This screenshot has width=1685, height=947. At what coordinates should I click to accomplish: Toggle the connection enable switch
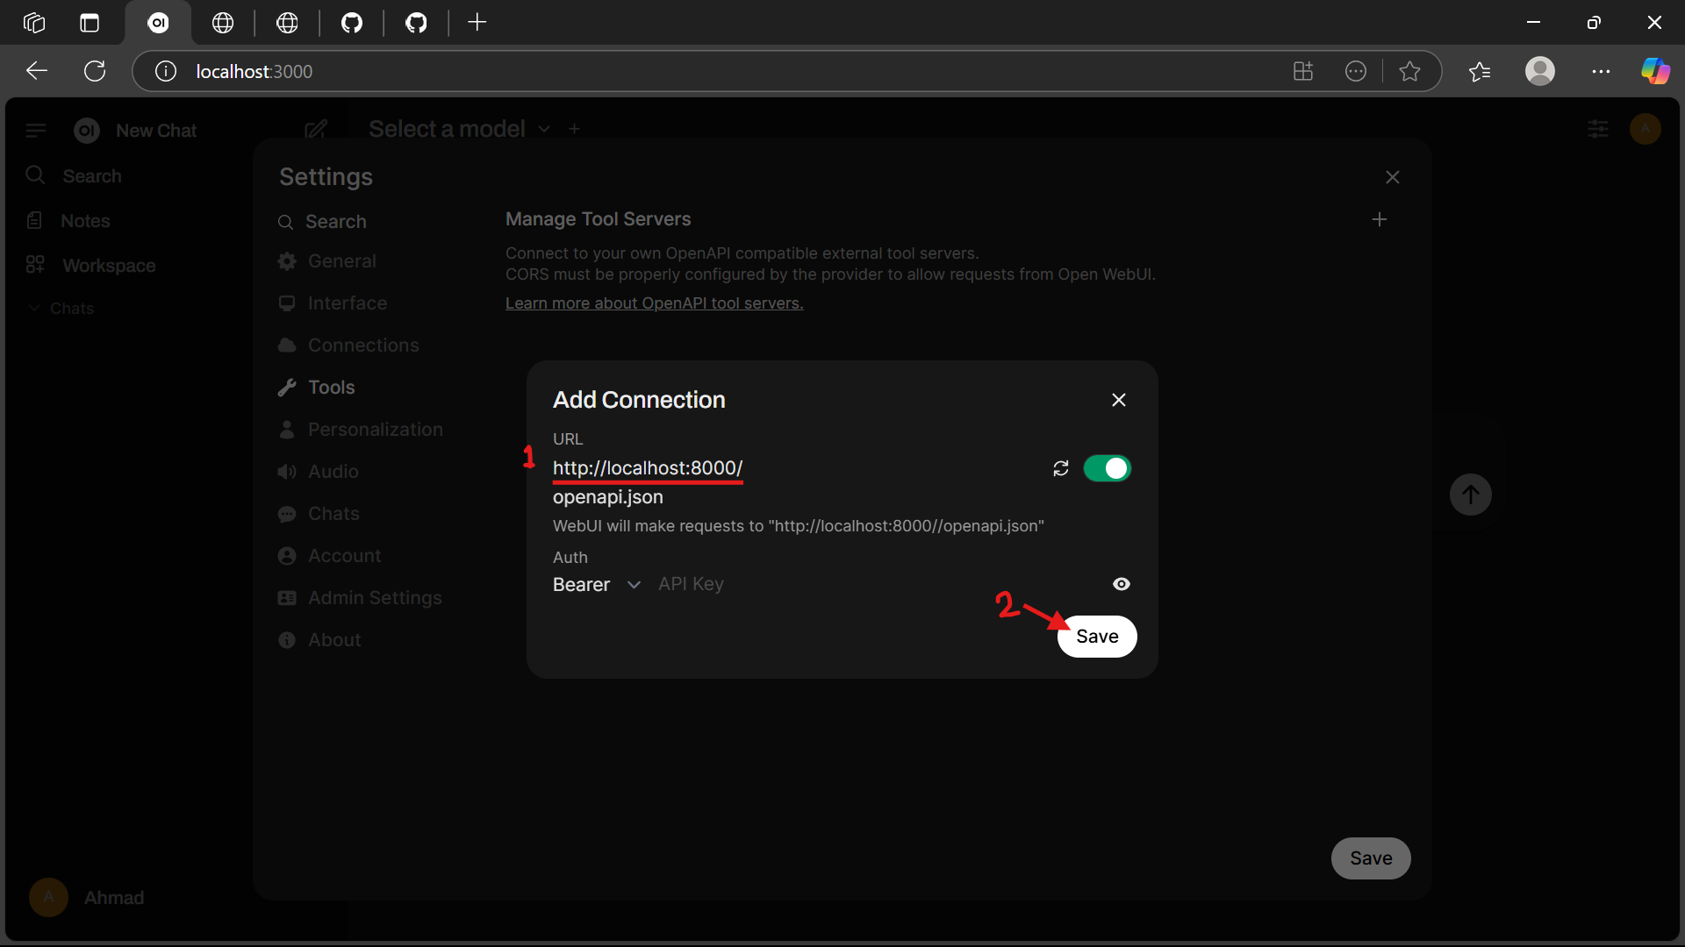(1107, 468)
